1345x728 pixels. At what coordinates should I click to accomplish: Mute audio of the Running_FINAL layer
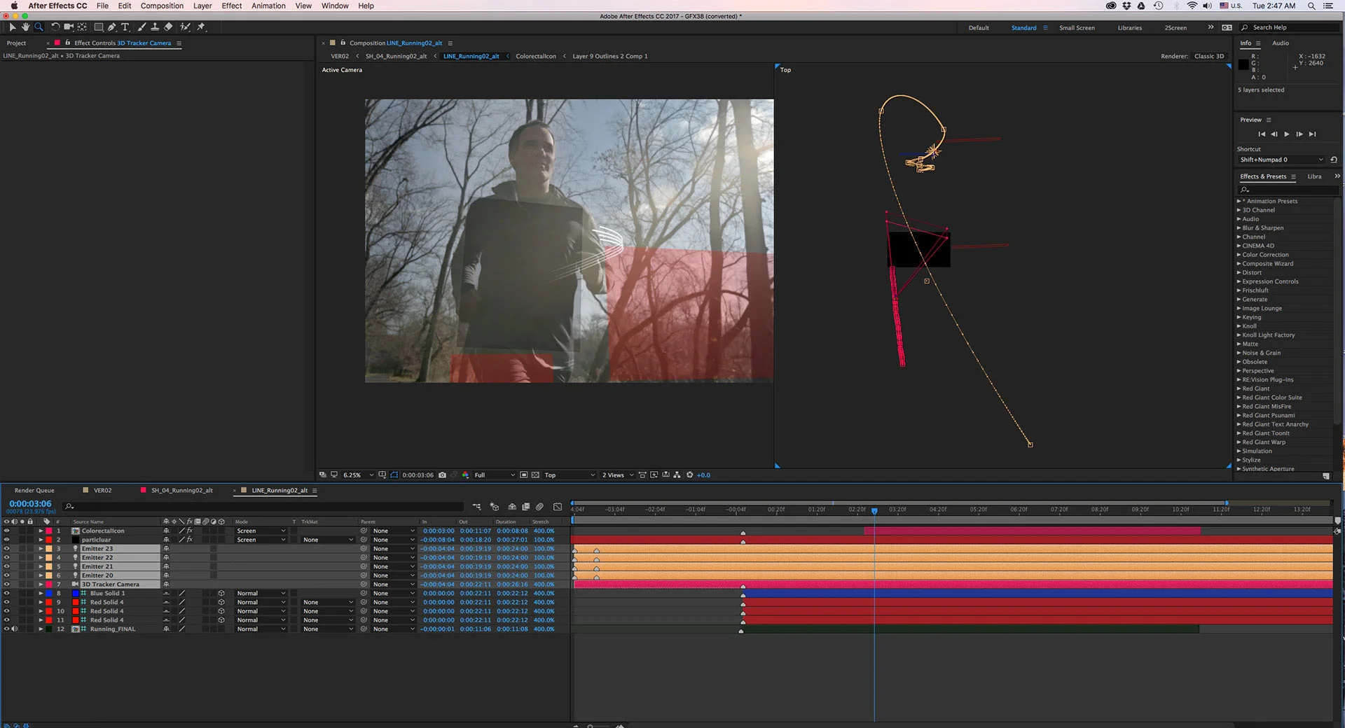click(14, 629)
